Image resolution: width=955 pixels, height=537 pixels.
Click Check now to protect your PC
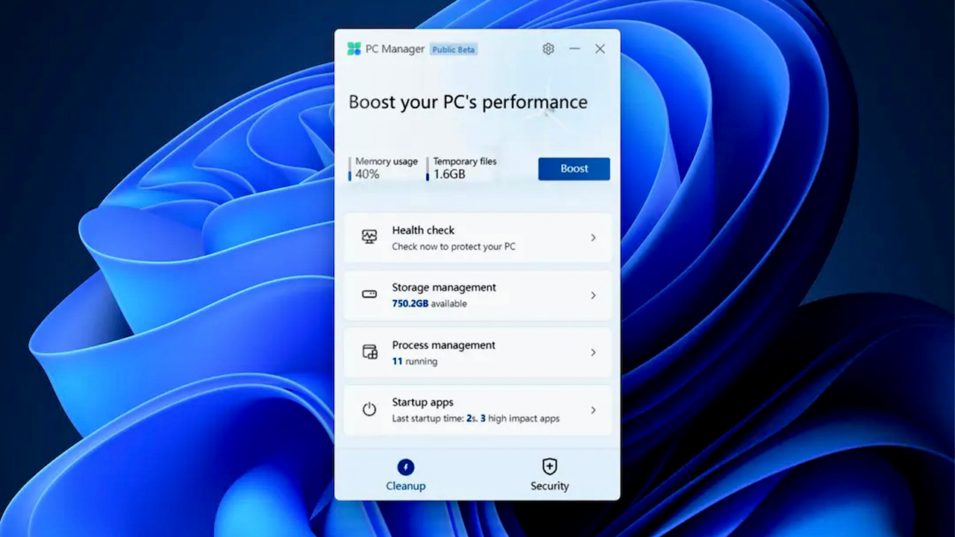point(454,246)
